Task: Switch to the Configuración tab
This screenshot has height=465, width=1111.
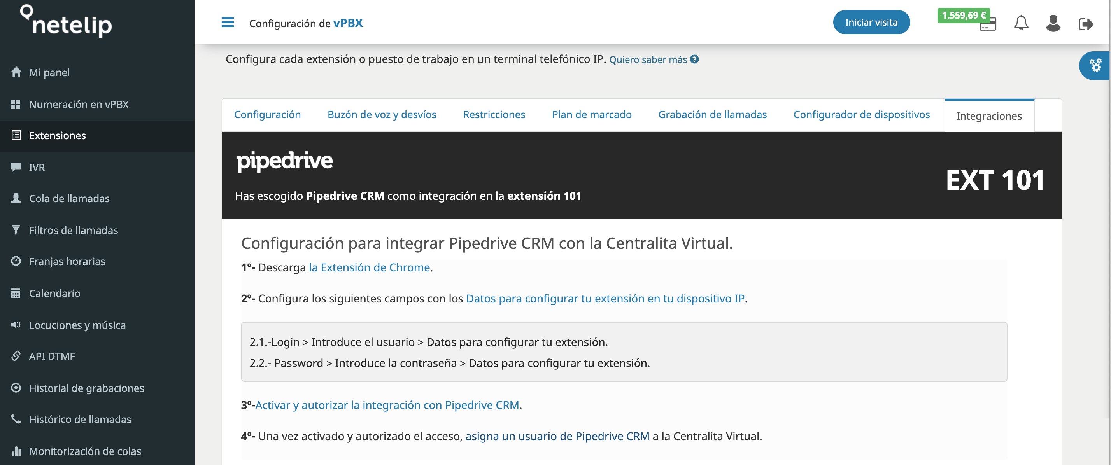Action: [267, 115]
